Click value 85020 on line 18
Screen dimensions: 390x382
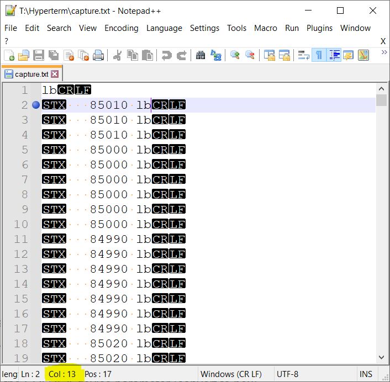click(x=109, y=344)
